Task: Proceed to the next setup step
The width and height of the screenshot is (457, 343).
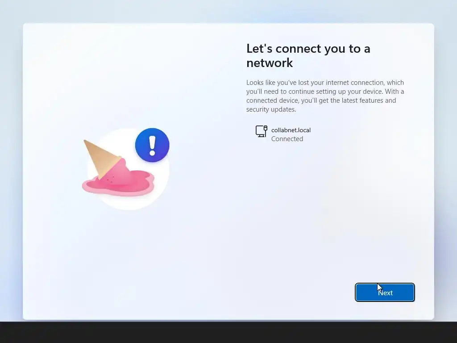Action: [x=385, y=292]
